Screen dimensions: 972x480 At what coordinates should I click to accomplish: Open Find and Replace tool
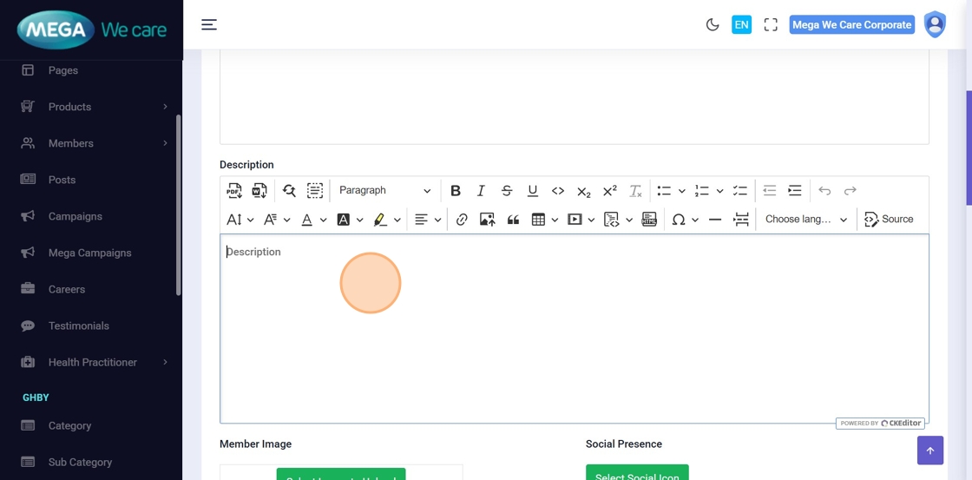pyautogui.click(x=289, y=191)
